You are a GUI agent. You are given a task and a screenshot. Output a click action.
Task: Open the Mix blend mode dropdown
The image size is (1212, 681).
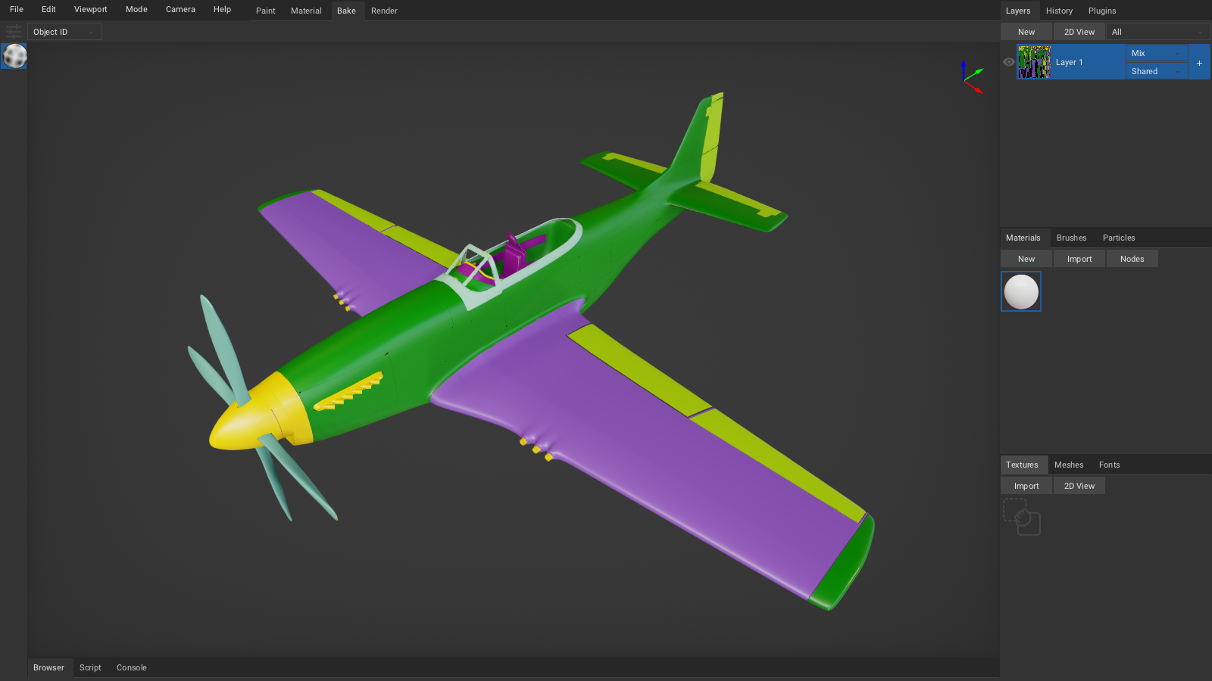tap(1156, 53)
